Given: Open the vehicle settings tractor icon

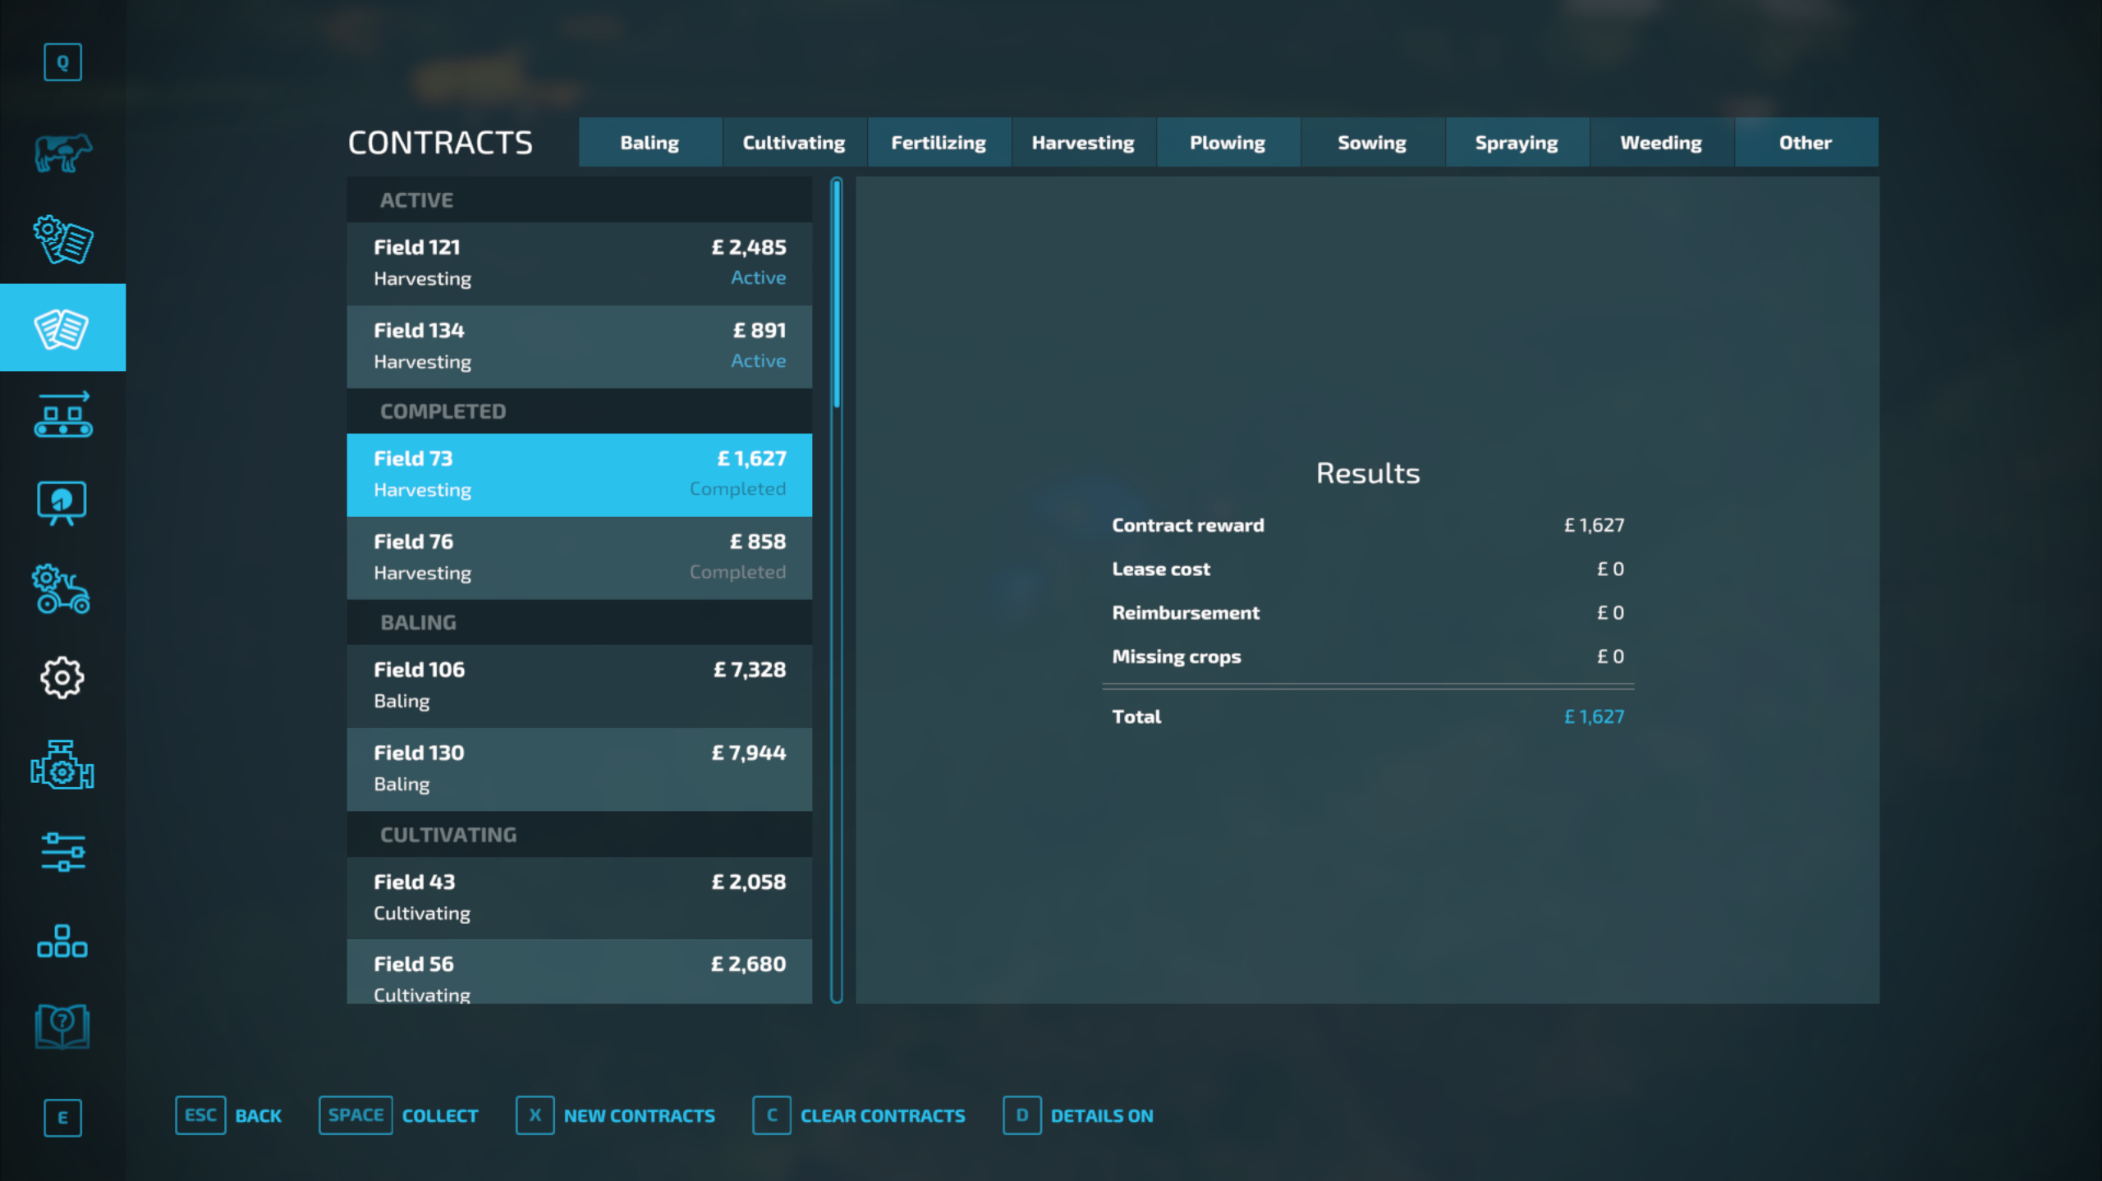Looking at the screenshot, I should pos(62,589).
